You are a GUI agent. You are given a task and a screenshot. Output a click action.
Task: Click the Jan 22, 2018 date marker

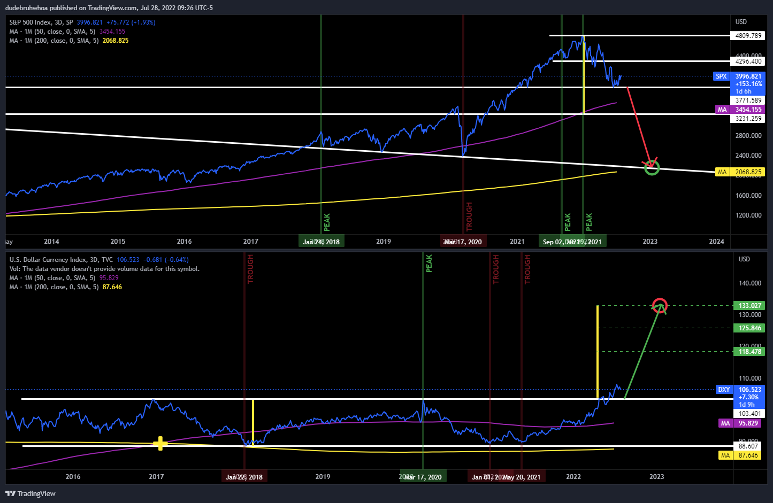244,477
